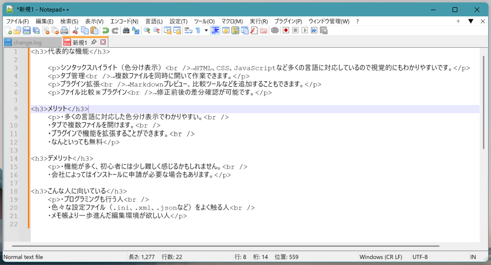Open a file using the folder toolbar icon
The image size is (491, 265).
click(17, 30)
